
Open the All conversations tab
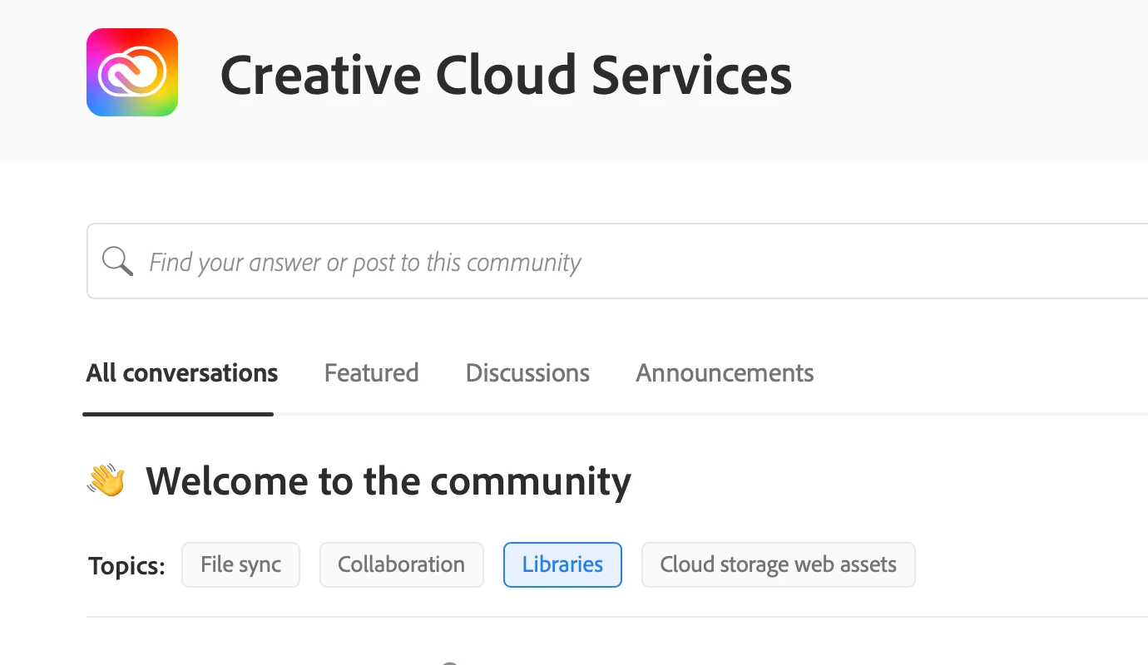[182, 372]
